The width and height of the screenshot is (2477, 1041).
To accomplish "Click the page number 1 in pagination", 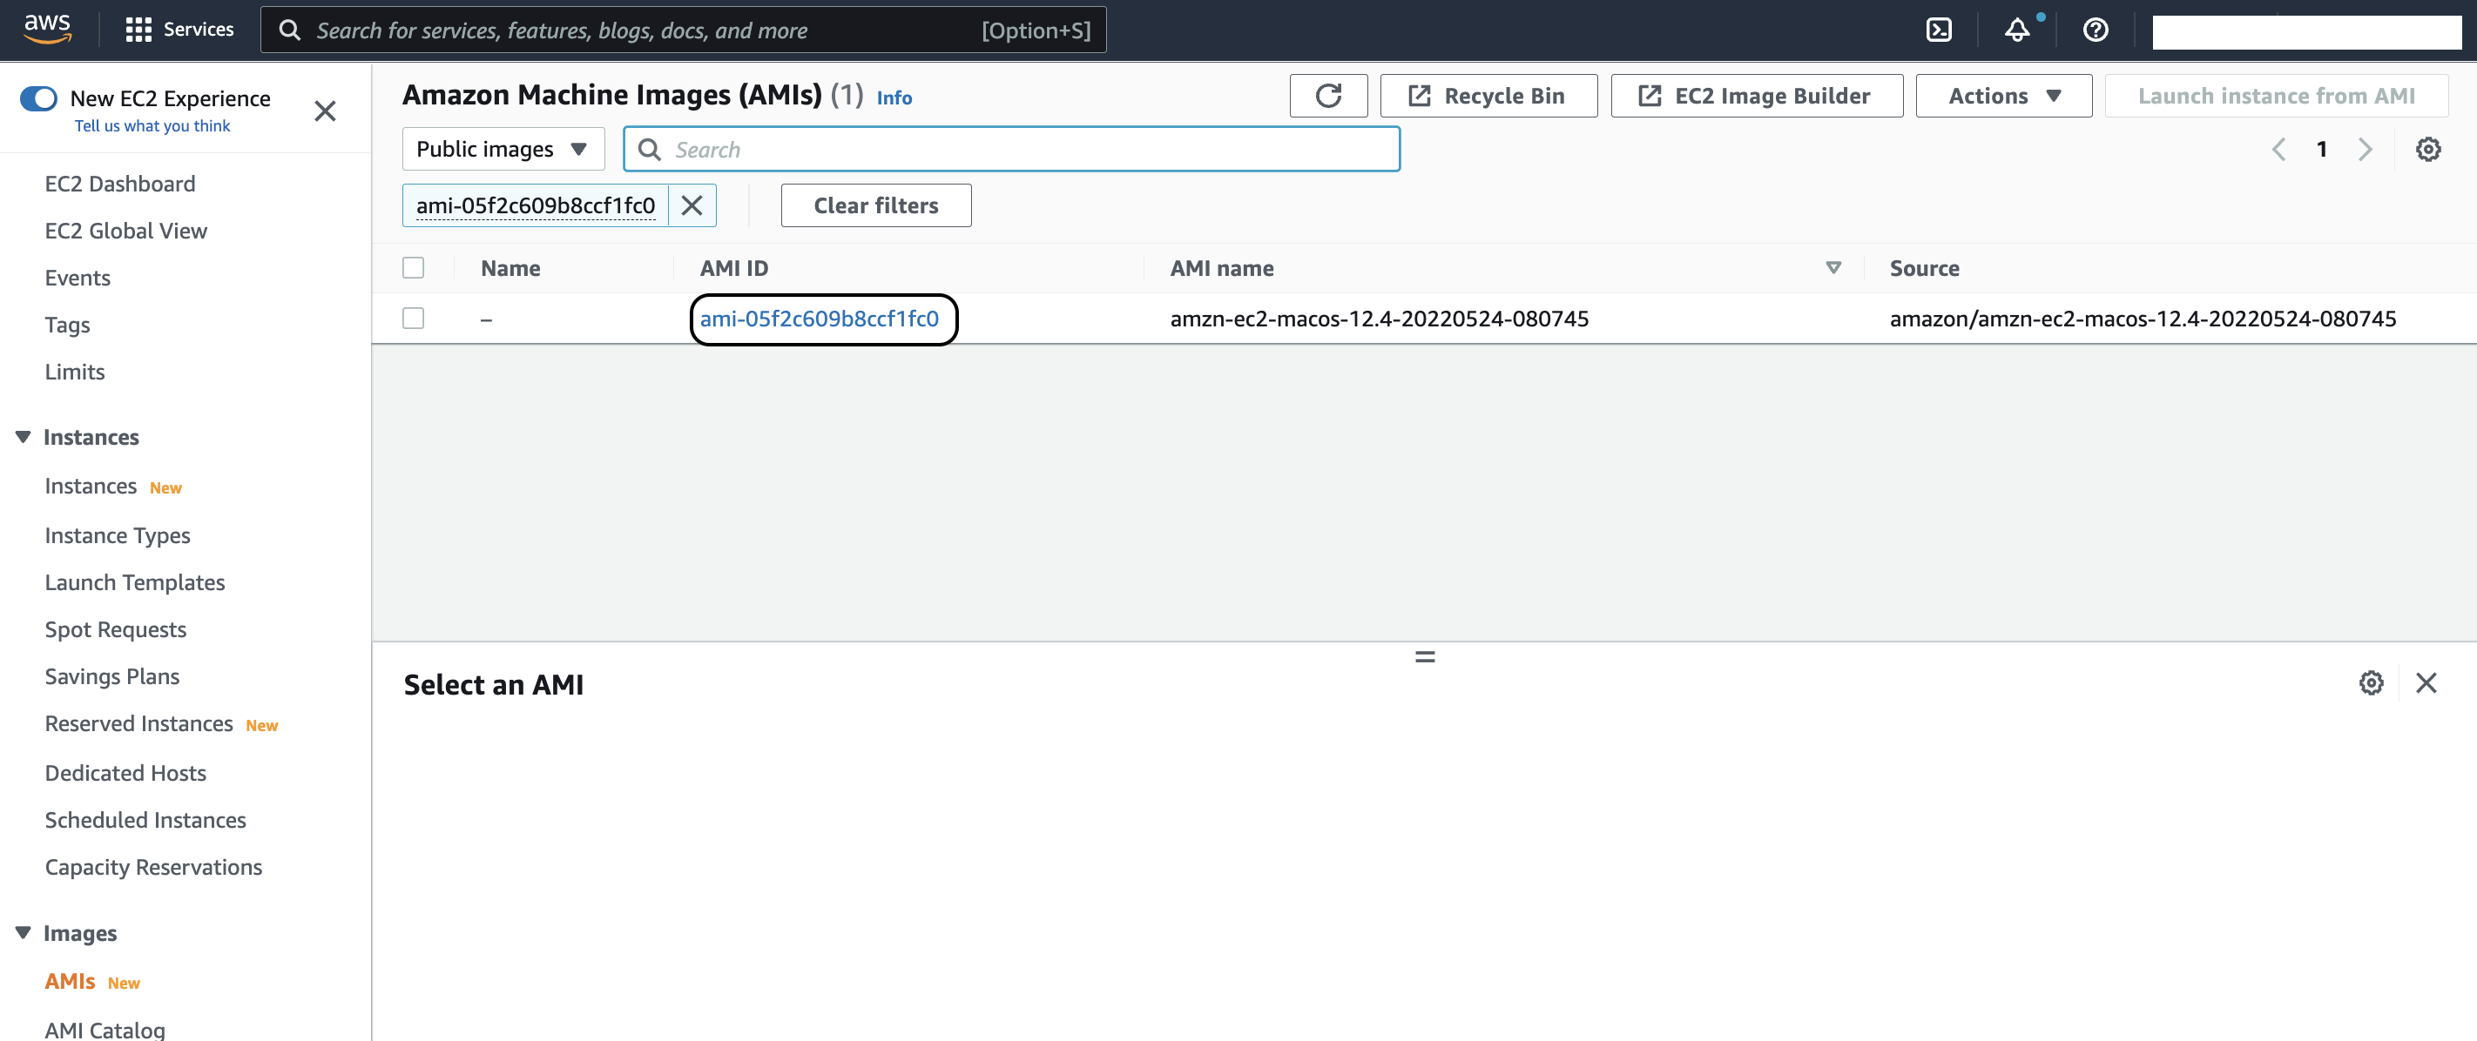I will (2321, 149).
